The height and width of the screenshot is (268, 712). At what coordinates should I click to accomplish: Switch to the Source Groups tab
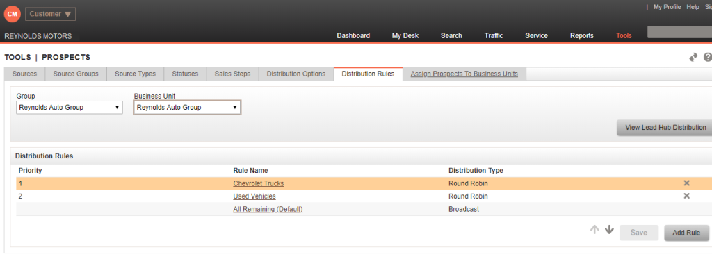[x=76, y=74]
